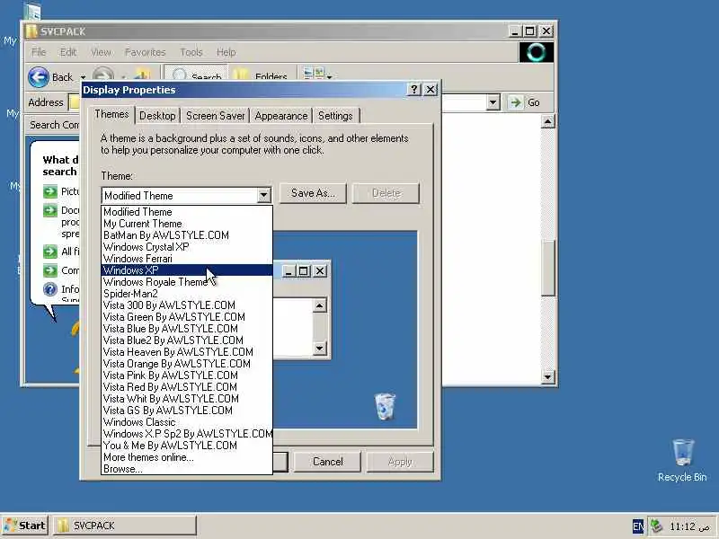This screenshot has height=539, width=719.
Task: Choose Windows Royale Theme entry
Action: click(x=187, y=282)
